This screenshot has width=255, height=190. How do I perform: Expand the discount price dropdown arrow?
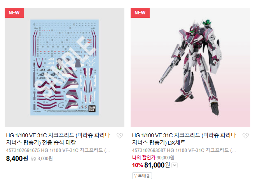click(175, 165)
